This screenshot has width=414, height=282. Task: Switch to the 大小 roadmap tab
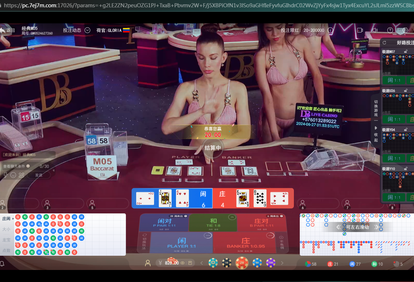[x=7, y=229]
